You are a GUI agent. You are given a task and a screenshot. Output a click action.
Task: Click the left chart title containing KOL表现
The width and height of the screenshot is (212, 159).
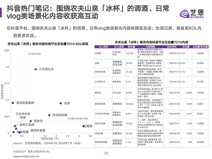coord(48,44)
